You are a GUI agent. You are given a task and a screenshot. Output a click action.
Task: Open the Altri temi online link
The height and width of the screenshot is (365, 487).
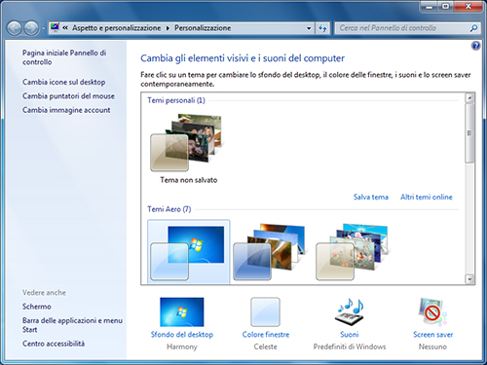(427, 197)
